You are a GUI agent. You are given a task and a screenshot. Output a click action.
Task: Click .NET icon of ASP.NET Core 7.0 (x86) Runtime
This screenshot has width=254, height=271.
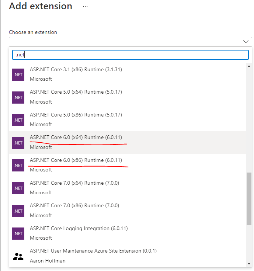[18, 211]
